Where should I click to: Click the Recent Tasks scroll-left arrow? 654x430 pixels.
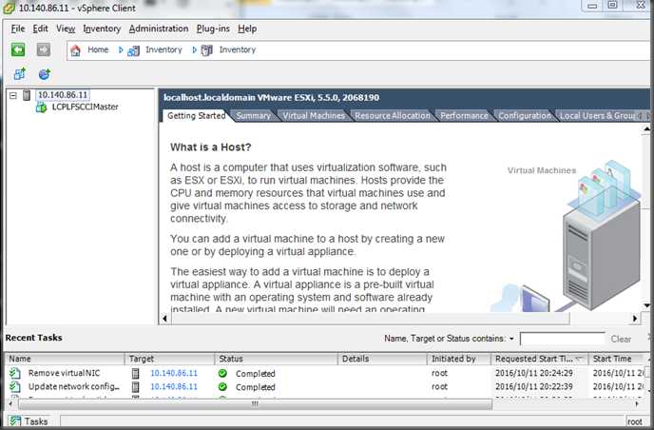tap(10, 404)
